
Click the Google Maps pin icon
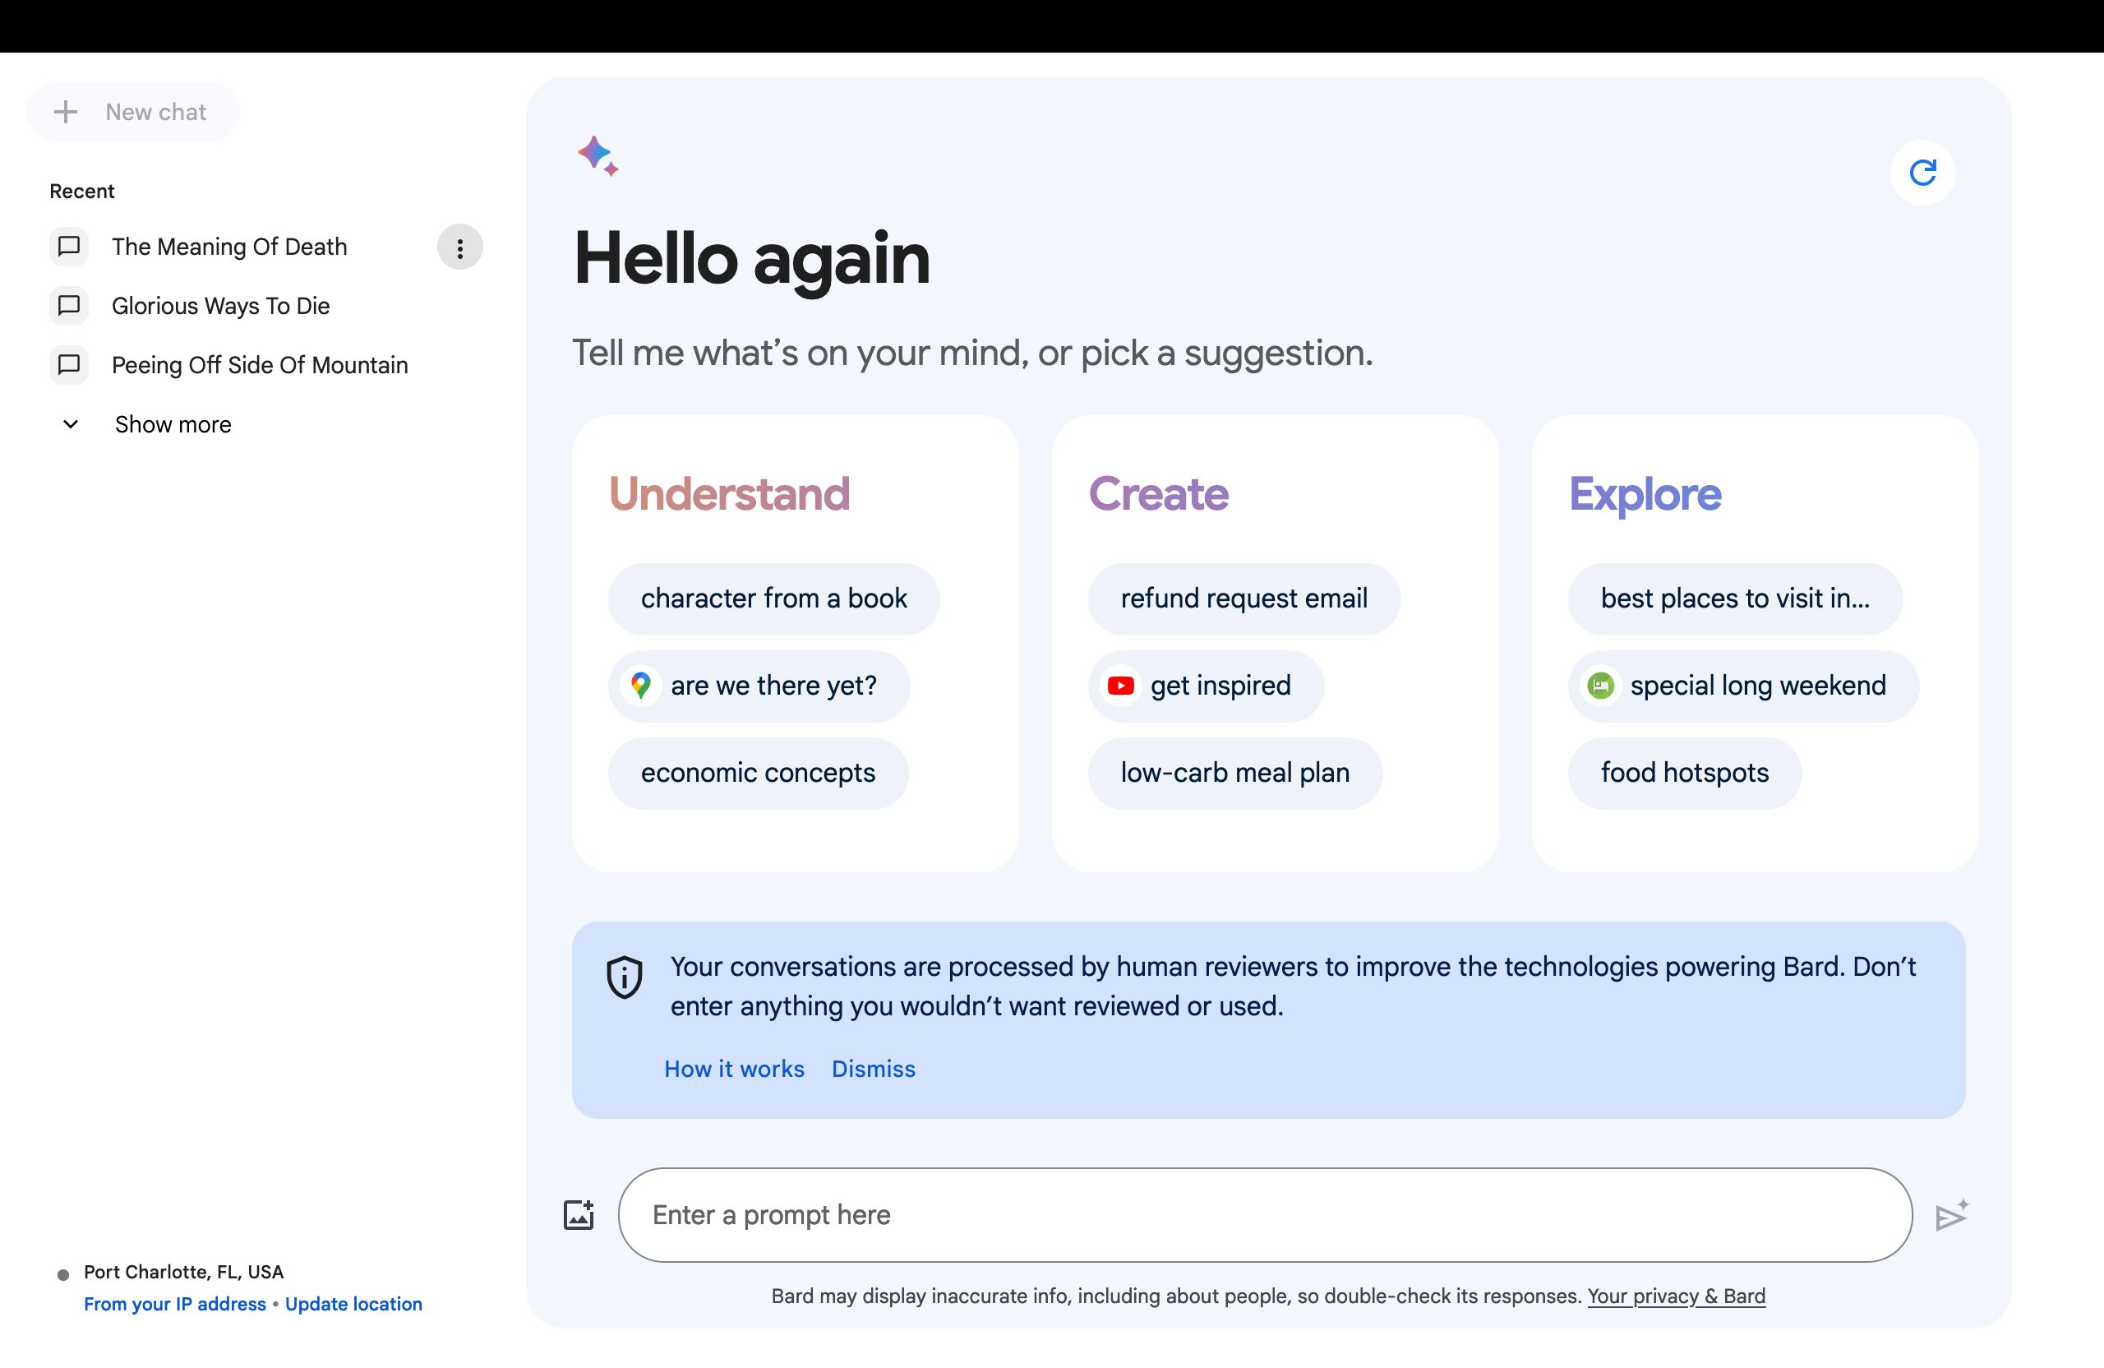[x=641, y=686]
